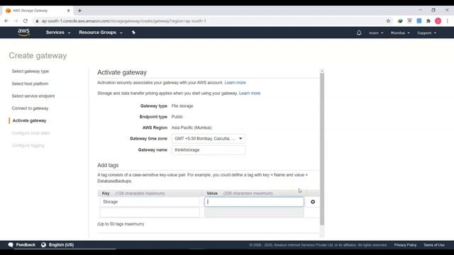Remove the Storage tag with circle icon

tap(313, 202)
